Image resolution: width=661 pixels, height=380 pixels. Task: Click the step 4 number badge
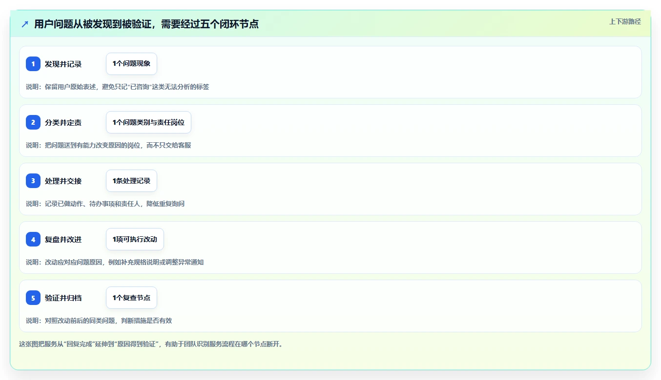tap(33, 239)
